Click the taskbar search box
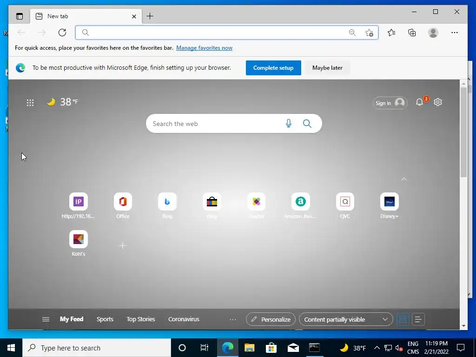This screenshot has width=476, height=357. [97, 348]
